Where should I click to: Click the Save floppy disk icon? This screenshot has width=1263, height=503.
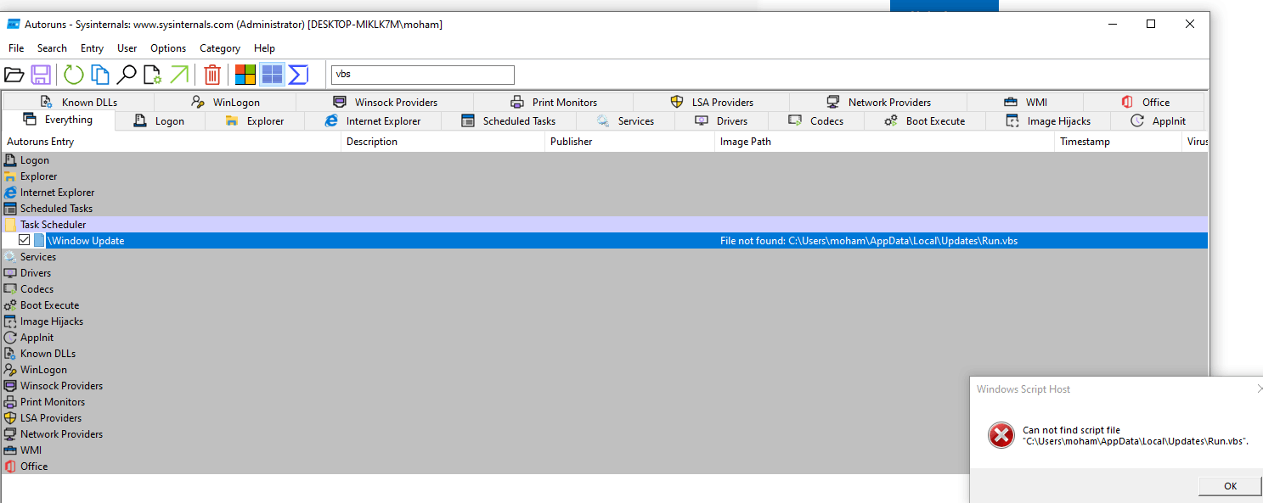click(x=41, y=75)
